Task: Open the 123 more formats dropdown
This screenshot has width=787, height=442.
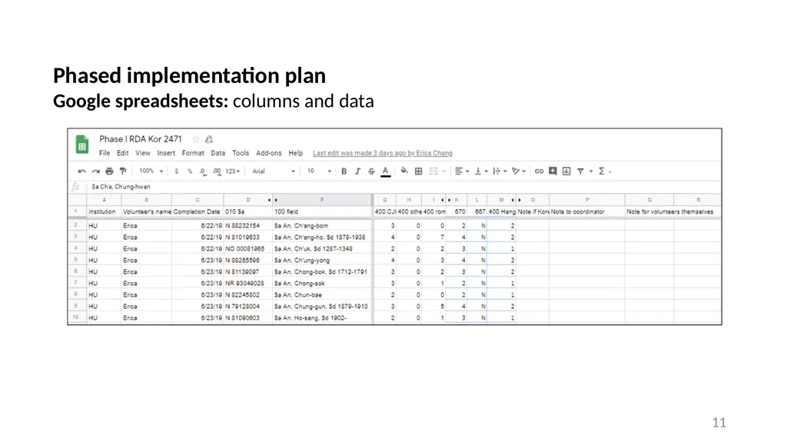Action: [232, 171]
